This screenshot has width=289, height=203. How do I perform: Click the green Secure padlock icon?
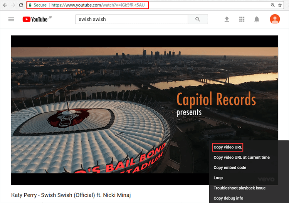pos(30,5)
